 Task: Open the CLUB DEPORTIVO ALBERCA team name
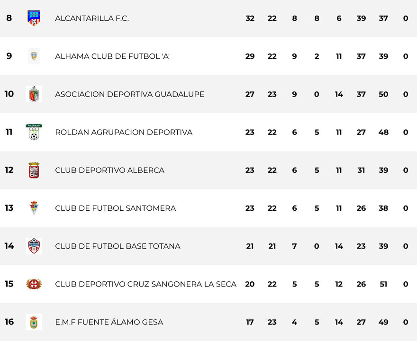click(109, 170)
